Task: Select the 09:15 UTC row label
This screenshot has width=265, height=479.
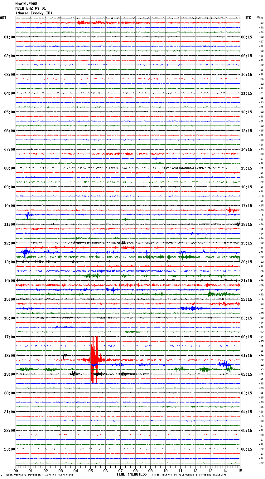Action: coord(247,56)
